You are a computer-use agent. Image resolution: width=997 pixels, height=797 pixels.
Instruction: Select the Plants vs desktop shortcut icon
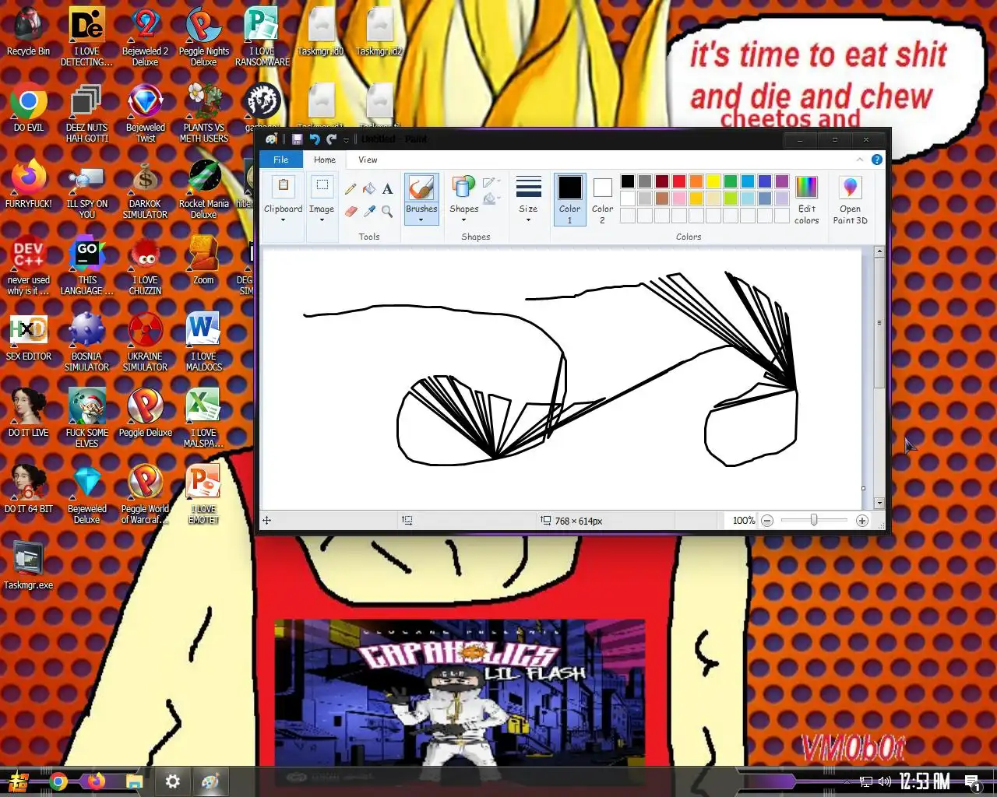[204, 114]
